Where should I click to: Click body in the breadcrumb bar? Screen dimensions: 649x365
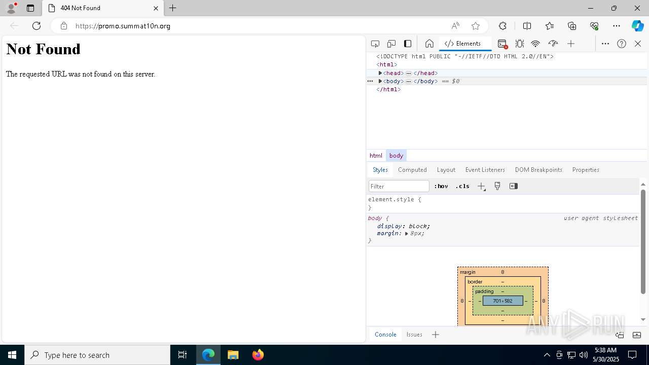[396, 156]
